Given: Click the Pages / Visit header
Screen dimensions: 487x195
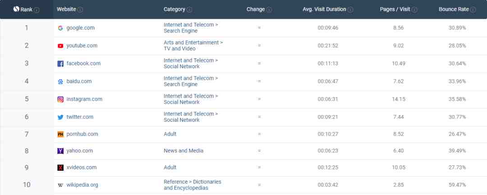Looking at the screenshot, I should click(395, 9).
